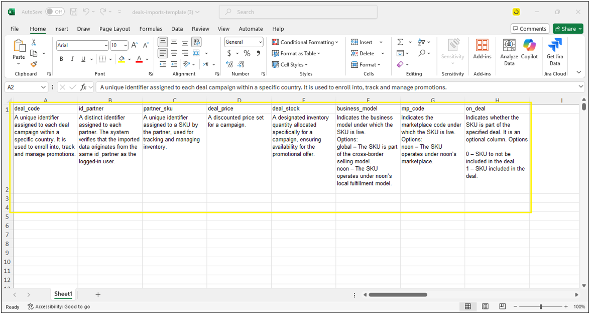Expand the General number format dropdown
Image resolution: width=591 pixels, height=314 pixels.
point(244,42)
